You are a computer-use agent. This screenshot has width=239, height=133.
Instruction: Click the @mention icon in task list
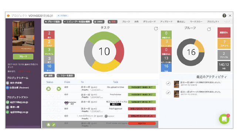point(106,116)
